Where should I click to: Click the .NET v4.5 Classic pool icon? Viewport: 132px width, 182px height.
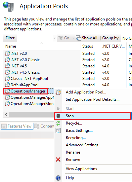pos(7,72)
